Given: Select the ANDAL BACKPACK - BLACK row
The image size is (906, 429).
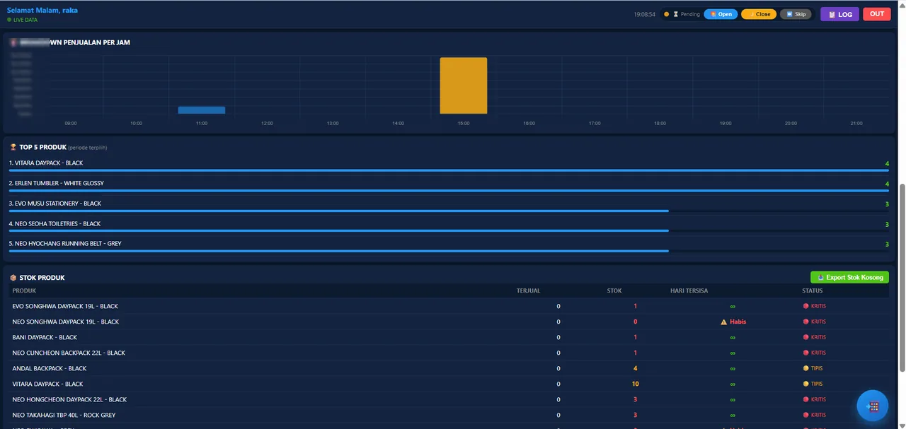Looking at the screenshot, I should (449, 368).
